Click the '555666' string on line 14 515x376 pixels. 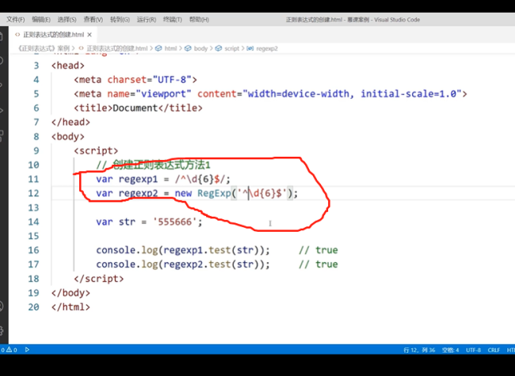175,222
